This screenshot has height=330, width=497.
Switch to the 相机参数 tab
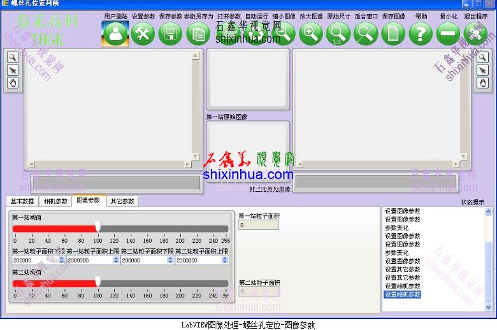(55, 201)
